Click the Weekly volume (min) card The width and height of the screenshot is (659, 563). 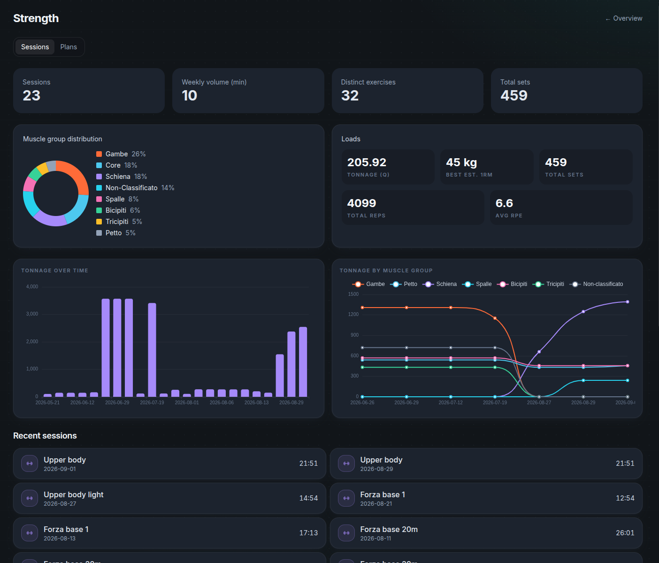[248, 91]
